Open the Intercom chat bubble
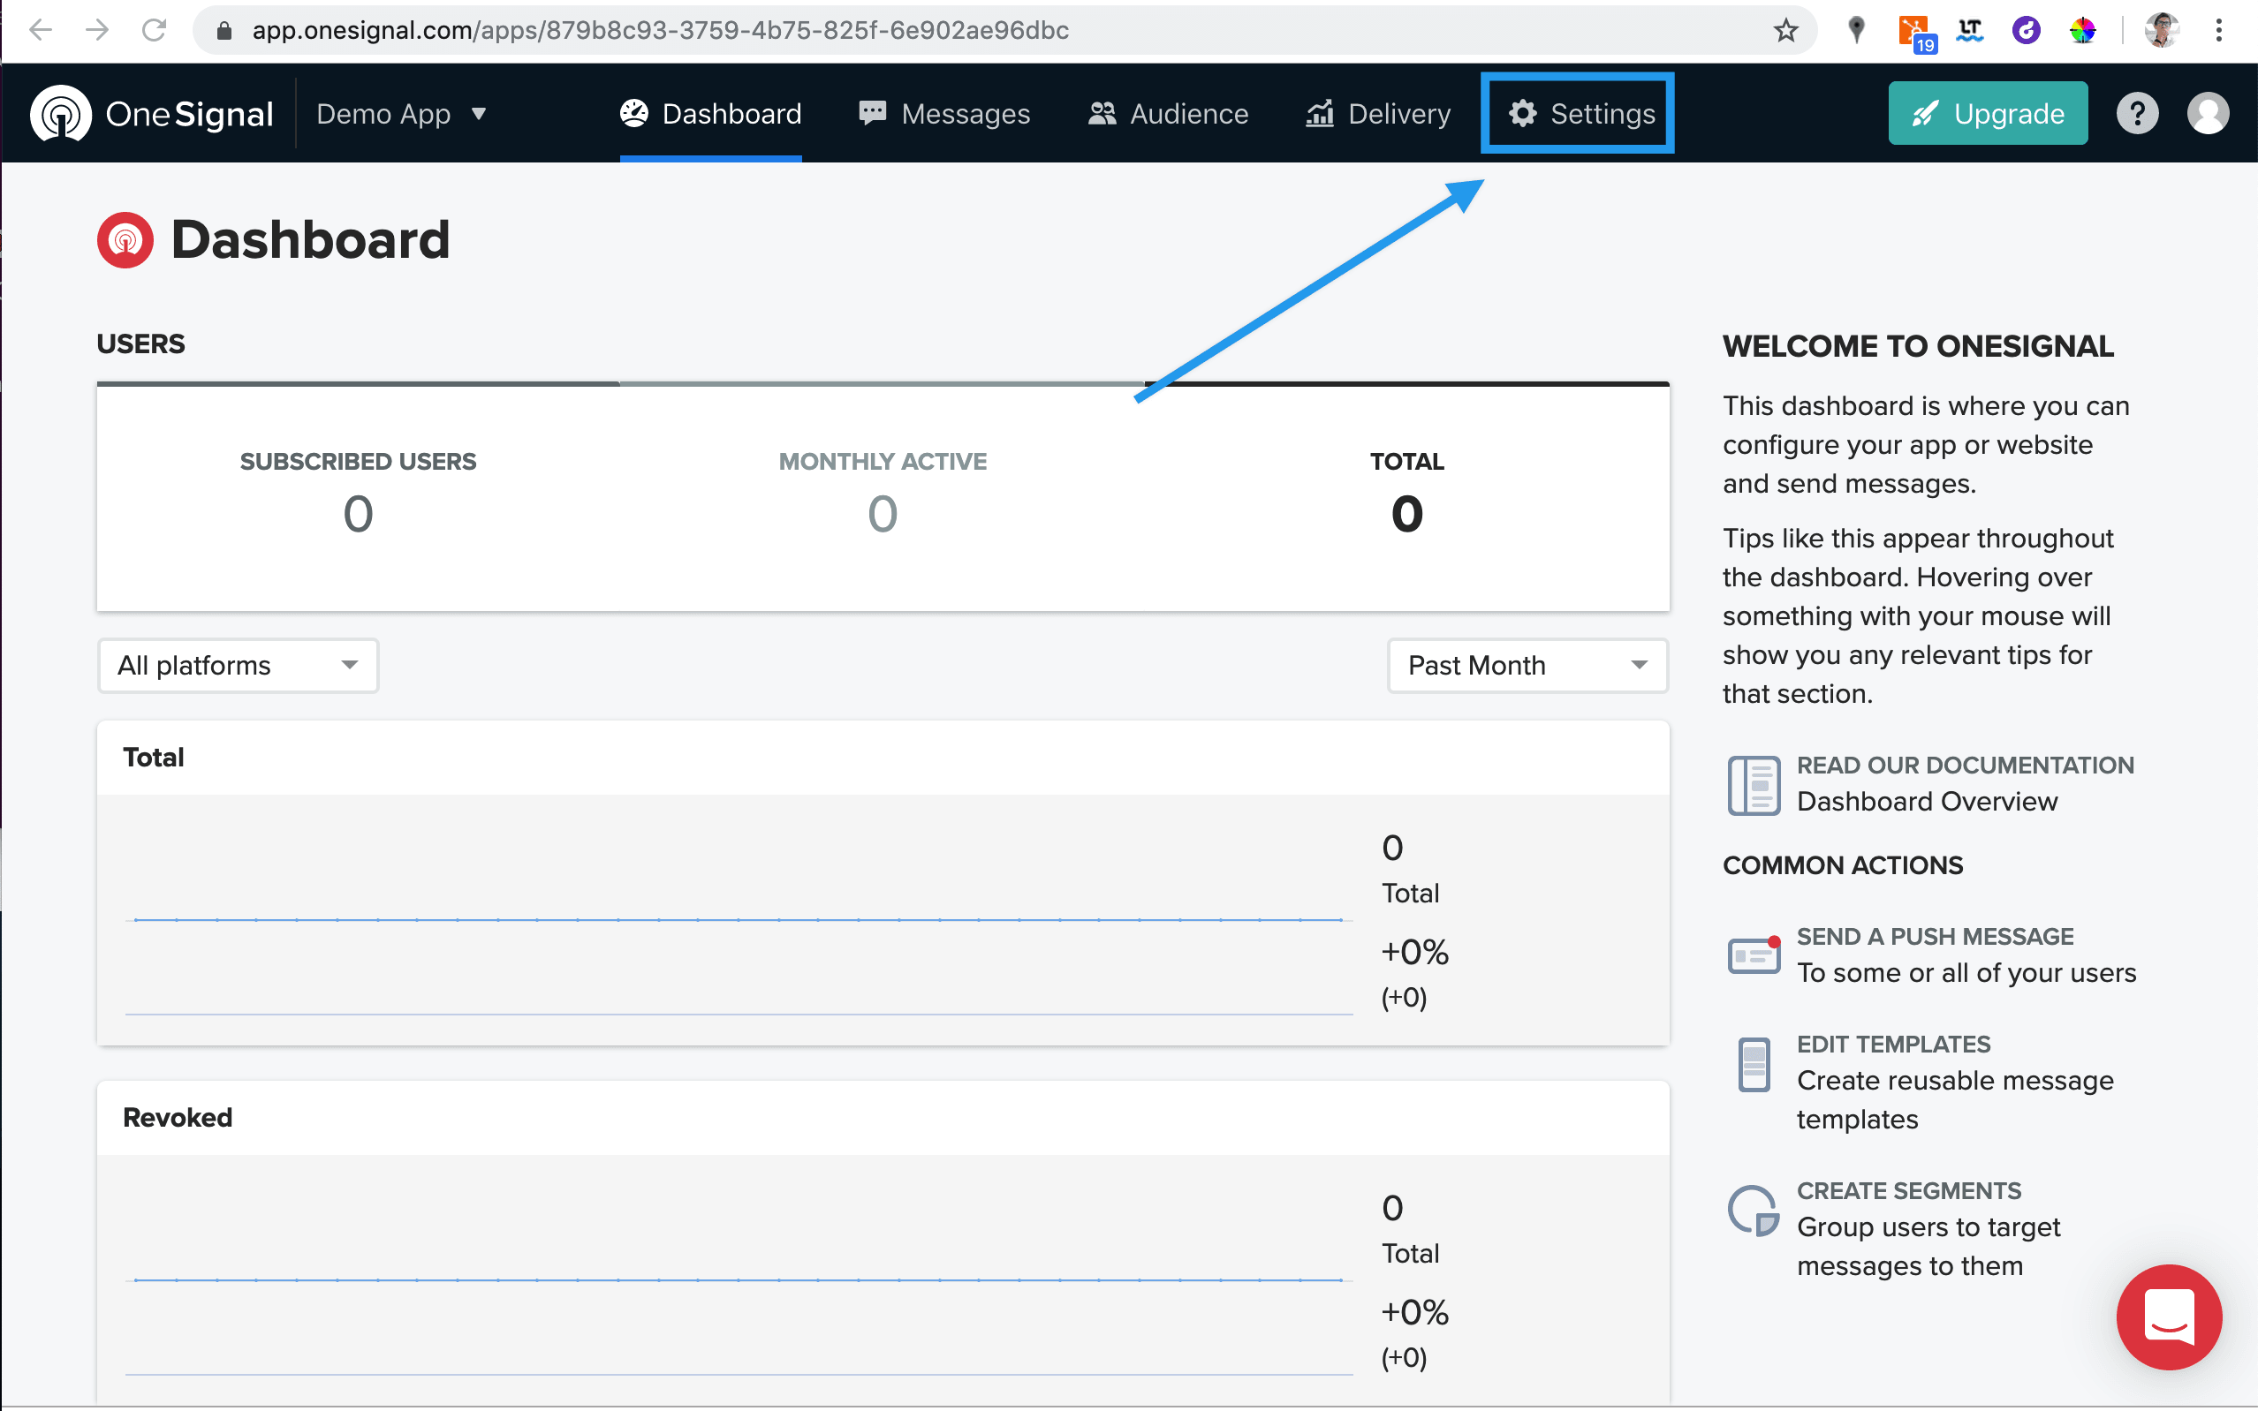 coord(2169,1317)
